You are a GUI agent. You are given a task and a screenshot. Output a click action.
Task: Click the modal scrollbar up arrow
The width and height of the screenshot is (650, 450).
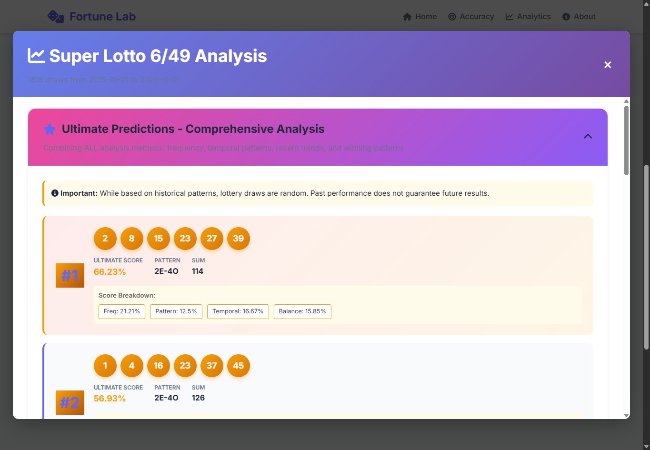[626, 101]
